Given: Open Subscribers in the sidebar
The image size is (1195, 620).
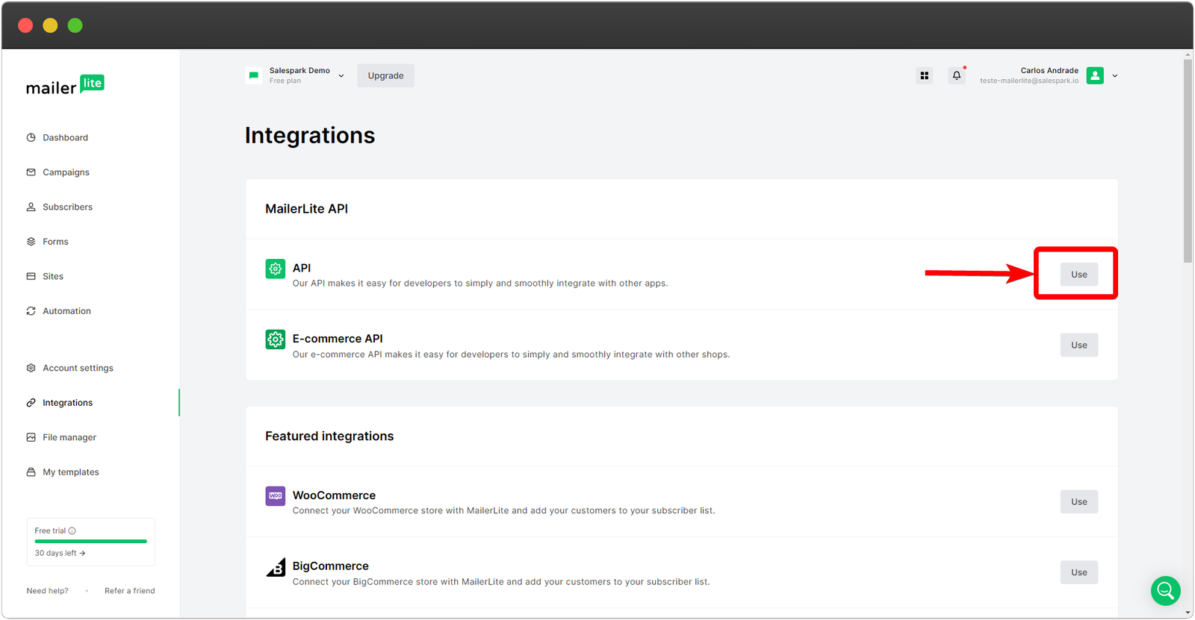Looking at the screenshot, I should 67,207.
